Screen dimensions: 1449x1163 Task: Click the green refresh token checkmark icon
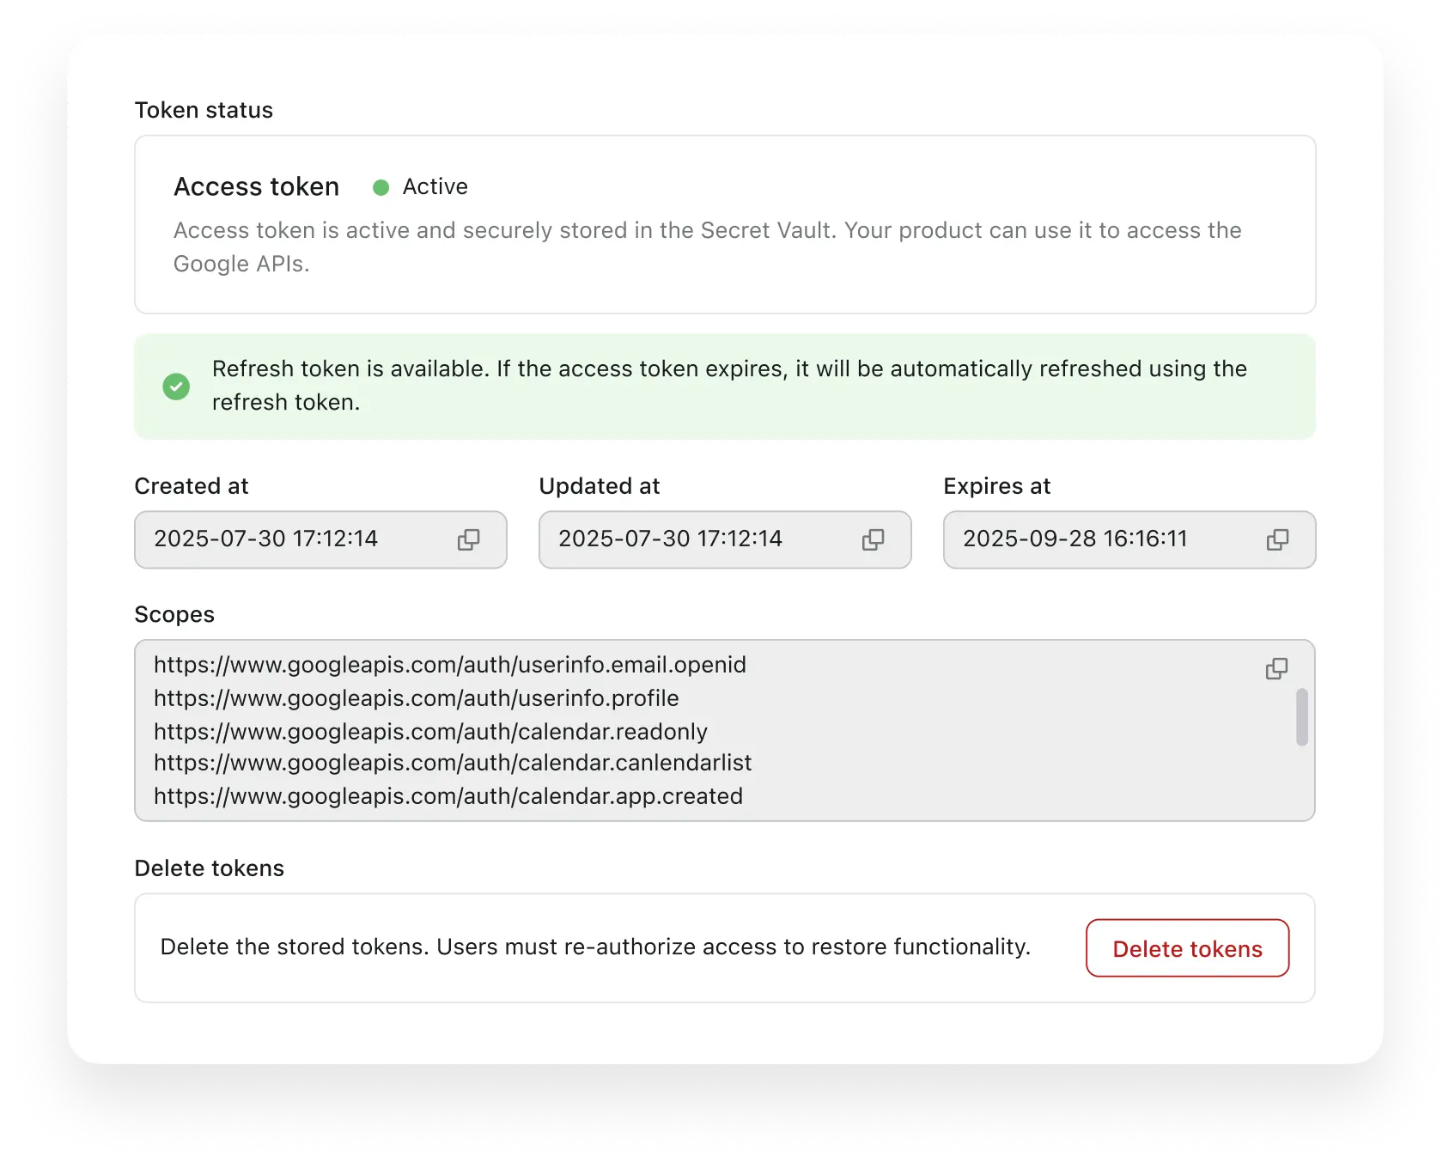tap(176, 387)
